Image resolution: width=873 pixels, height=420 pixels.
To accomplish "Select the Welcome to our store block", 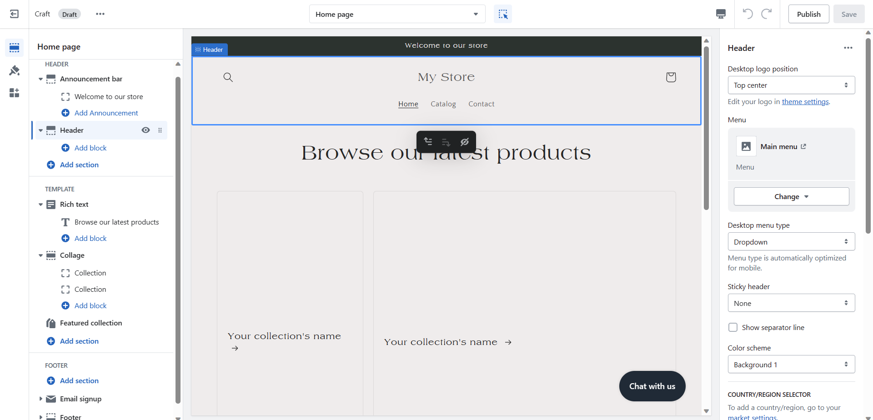I will [x=109, y=96].
